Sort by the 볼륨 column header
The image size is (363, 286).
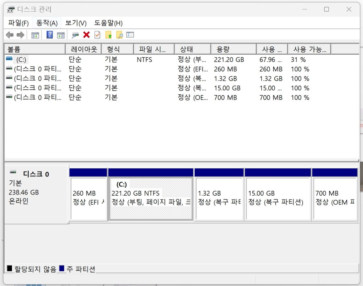point(35,49)
